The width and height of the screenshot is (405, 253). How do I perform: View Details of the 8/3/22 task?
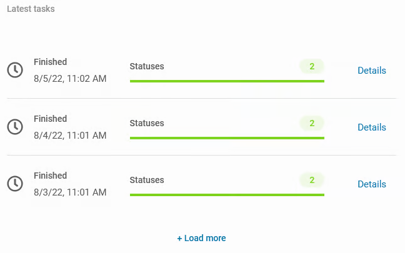point(371,184)
